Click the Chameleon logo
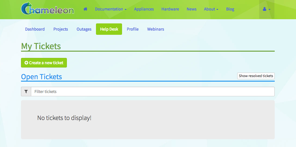The image size is (296, 147). 48,8
